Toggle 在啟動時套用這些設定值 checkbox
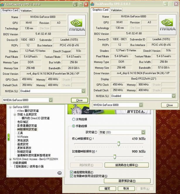180x194 pixels. tap(71, 176)
